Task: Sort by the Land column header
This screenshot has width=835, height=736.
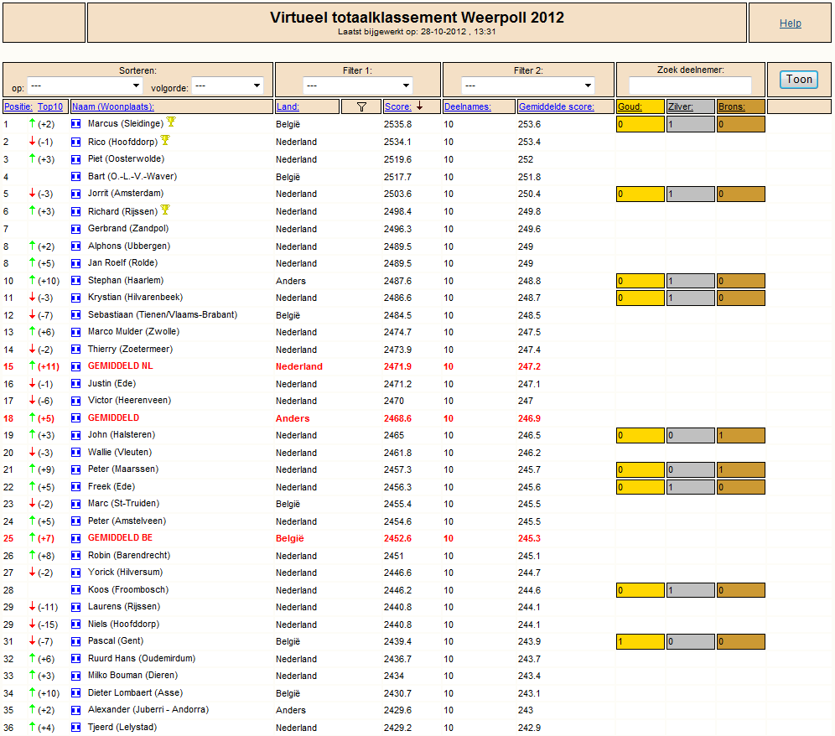Action: pyautogui.click(x=288, y=106)
